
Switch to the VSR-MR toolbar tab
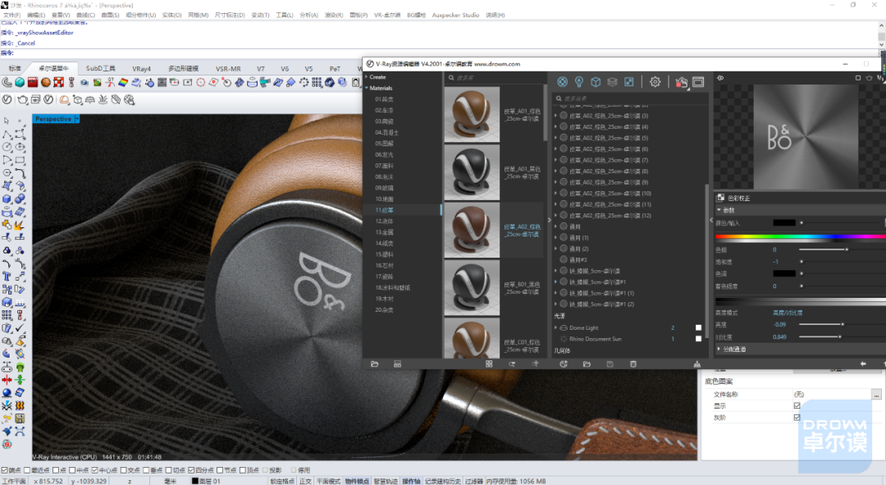point(228,68)
